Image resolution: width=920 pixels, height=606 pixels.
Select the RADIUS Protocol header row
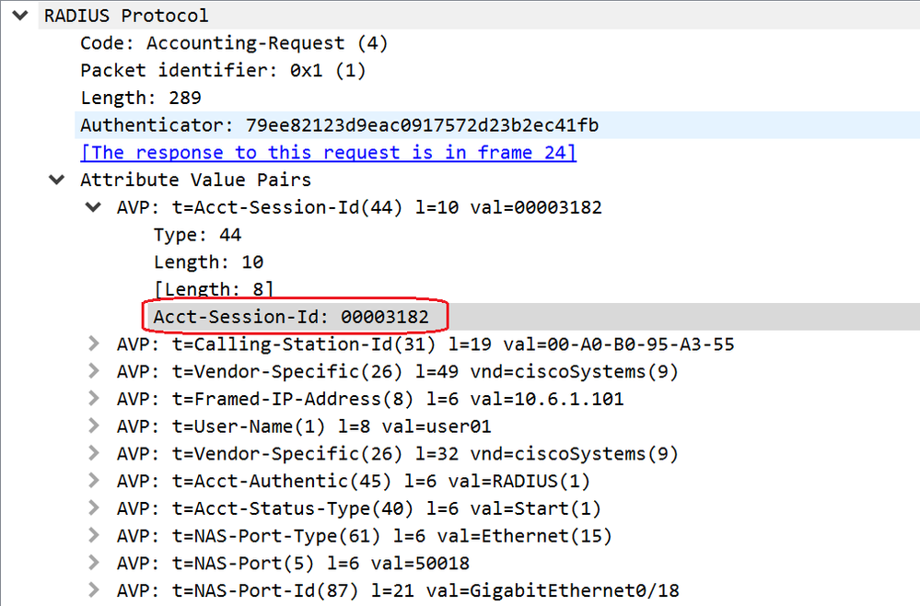pos(479,16)
